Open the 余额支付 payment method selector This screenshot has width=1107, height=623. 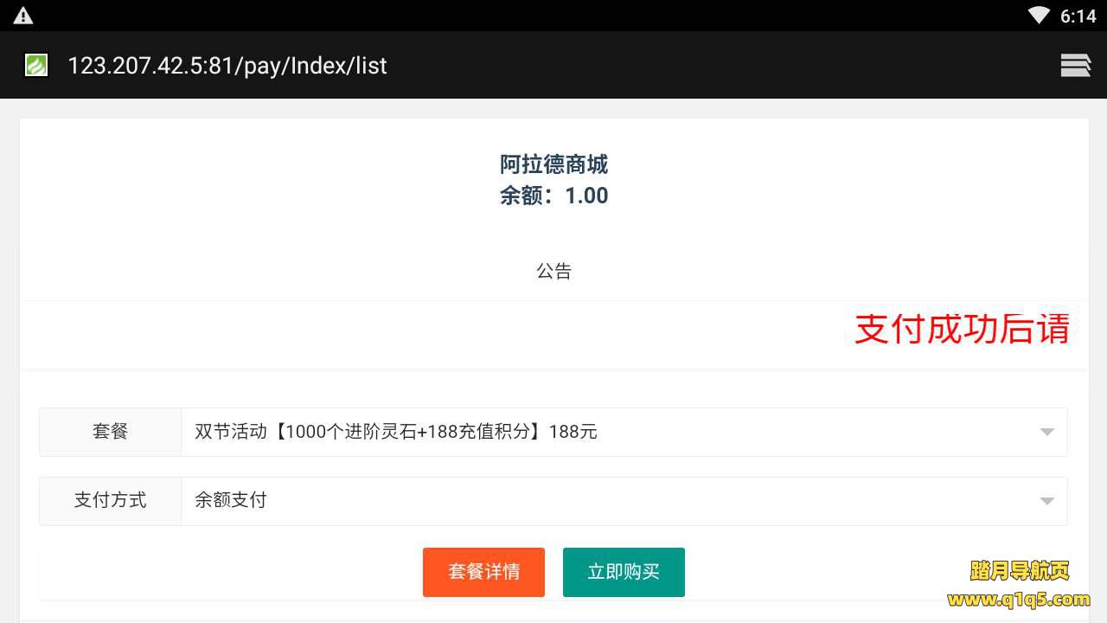pos(605,501)
